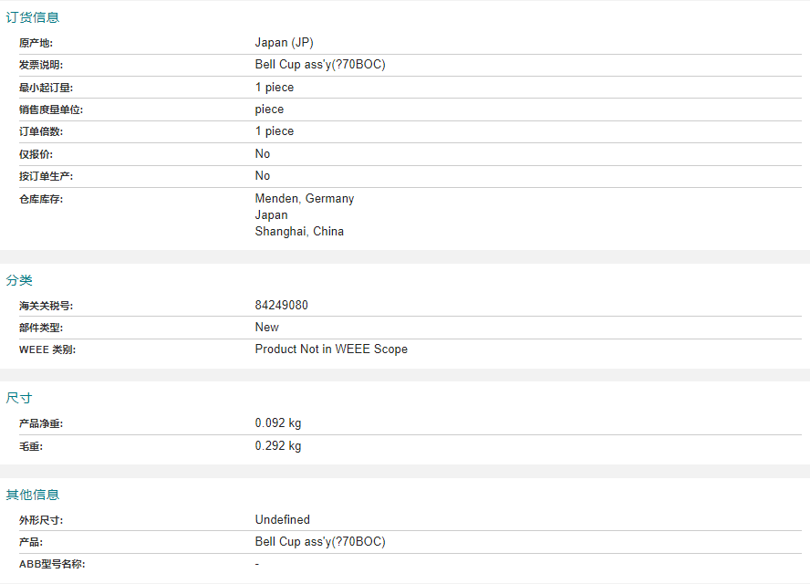Select Shanghai, China warehouse entry
Image resolution: width=810 pixels, height=584 pixels.
tap(299, 231)
